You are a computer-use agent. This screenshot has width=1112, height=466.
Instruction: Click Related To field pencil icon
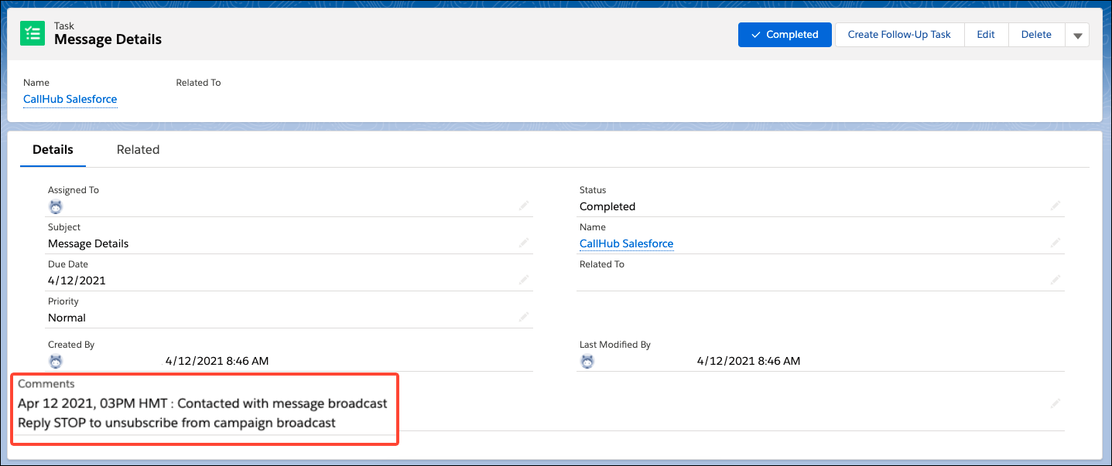[1056, 280]
